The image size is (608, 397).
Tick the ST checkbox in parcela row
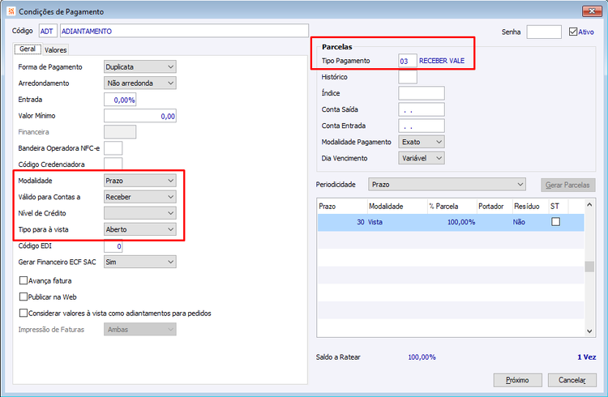[555, 222]
